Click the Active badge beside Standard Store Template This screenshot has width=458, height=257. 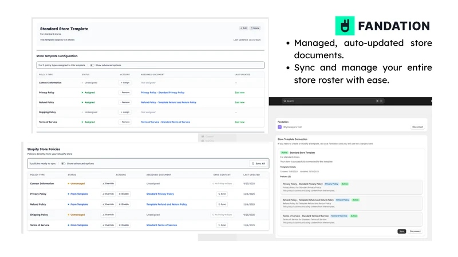coord(284,152)
